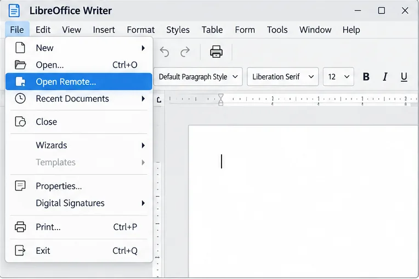Toggle Underline formatting button
The image size is (419, 279).
(x=404, y=77)
